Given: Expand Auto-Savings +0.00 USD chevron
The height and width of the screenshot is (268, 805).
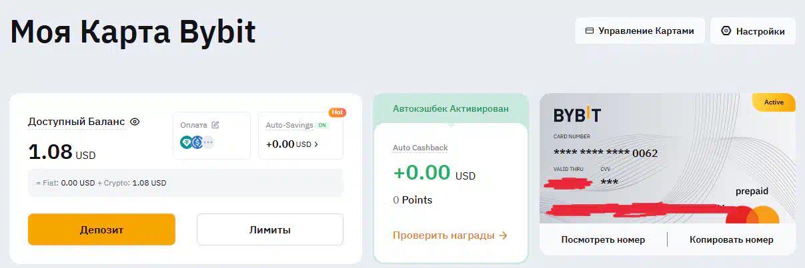Looking at the screenshot, I should (316, 144).
